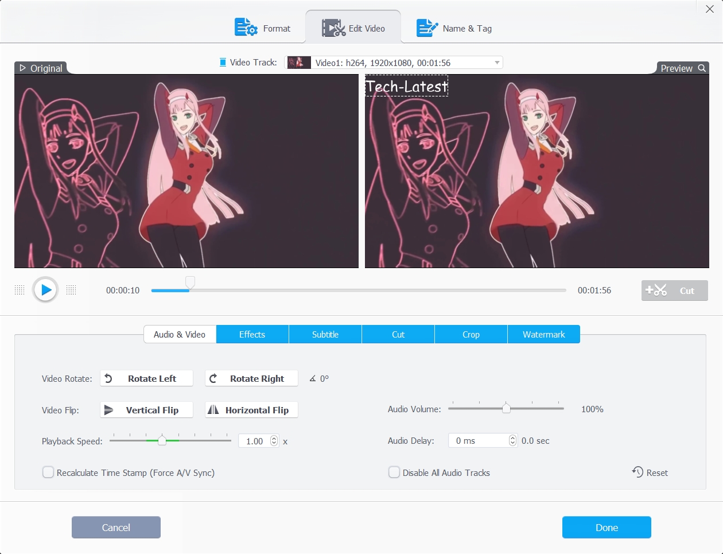Click the Cancel button

[x=116, y=527]
